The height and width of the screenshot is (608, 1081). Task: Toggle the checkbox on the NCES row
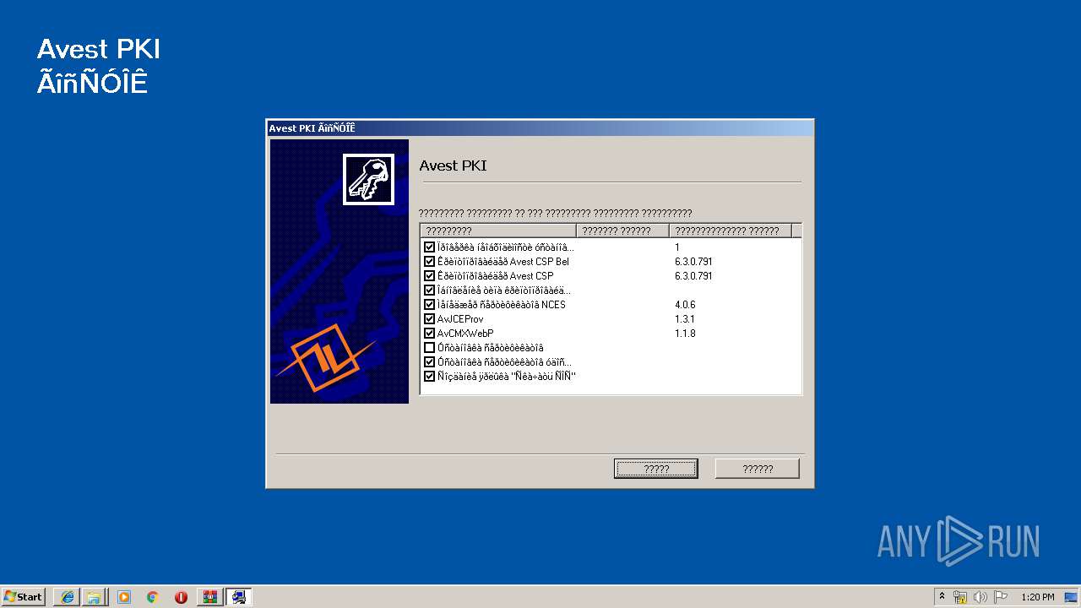pyautogui.click(x=429, y=305)
